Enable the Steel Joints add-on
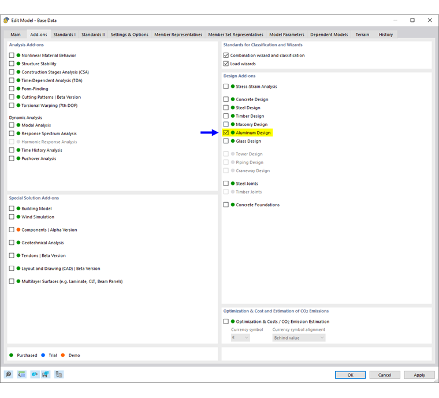 pos(226,184)
